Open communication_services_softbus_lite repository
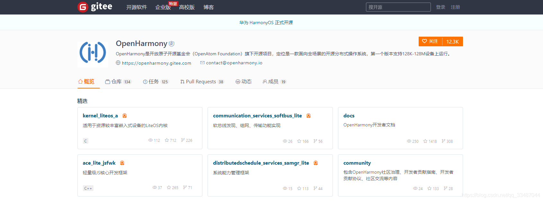The width and height of the screenshot is (543, 201). click(257, 115)
